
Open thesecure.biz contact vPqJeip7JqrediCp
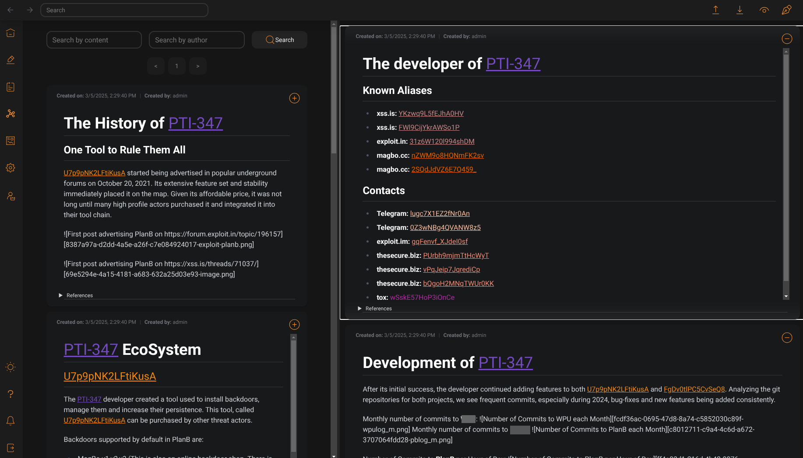(x=451, y=270)
